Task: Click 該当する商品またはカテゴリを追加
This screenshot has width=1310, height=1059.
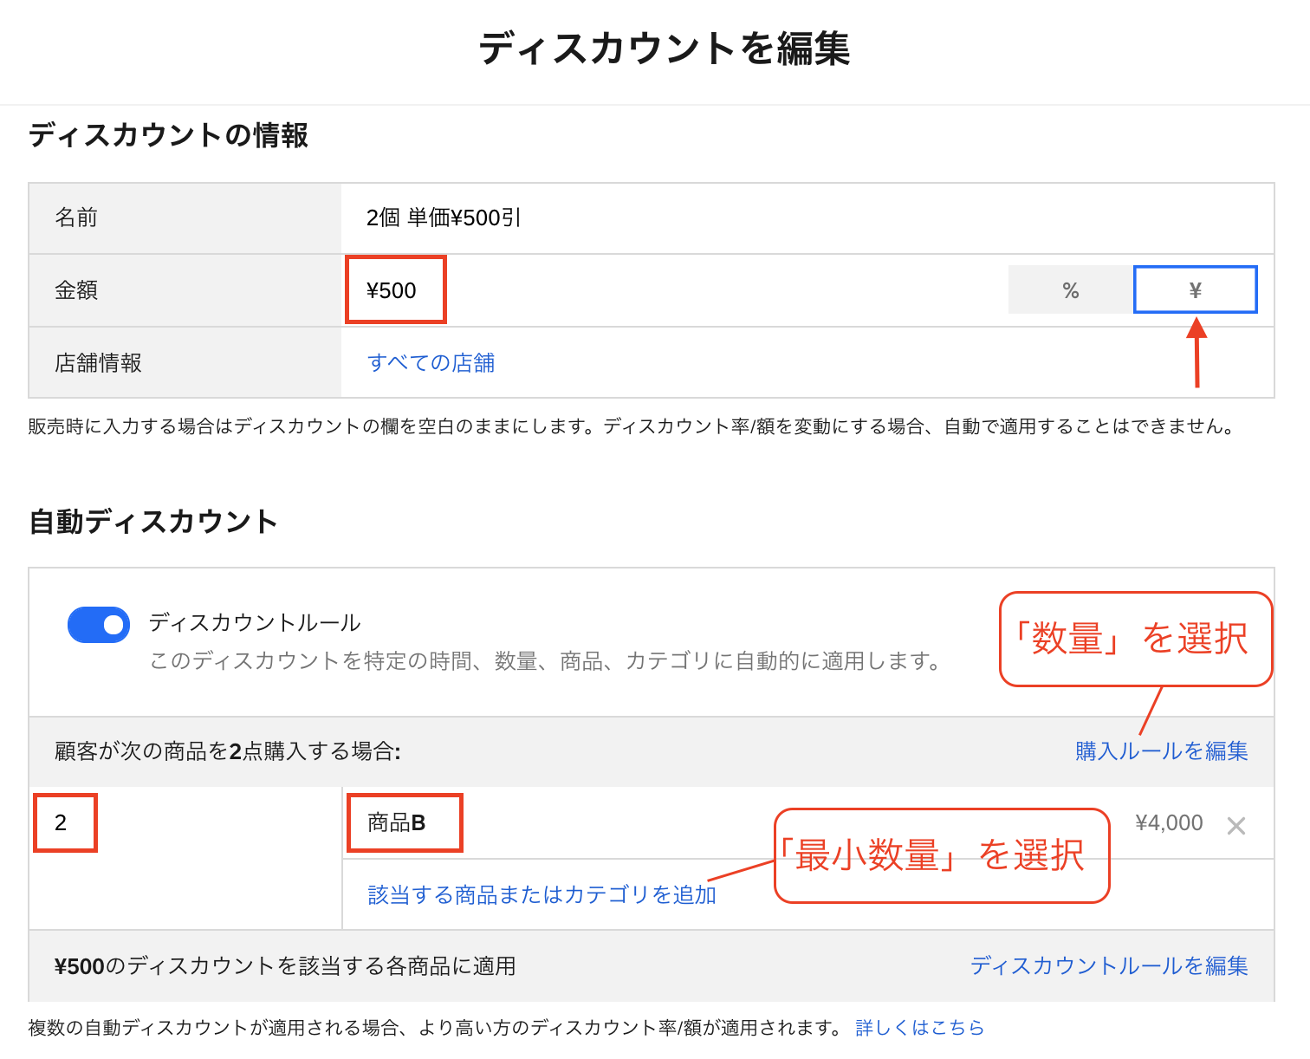Action: 542,894
